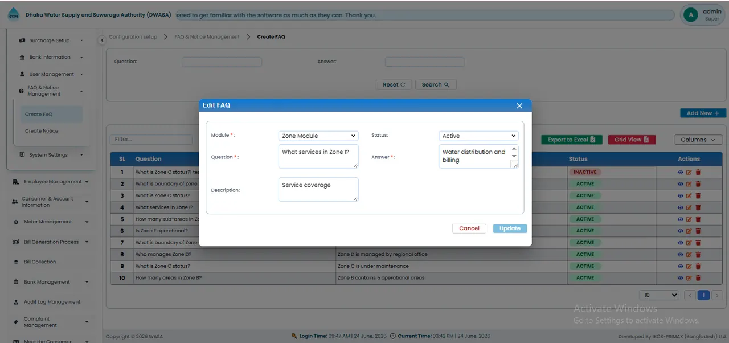729x343 pixels.
Task: Open Create Notice in the sidebar
Action: 42,131
